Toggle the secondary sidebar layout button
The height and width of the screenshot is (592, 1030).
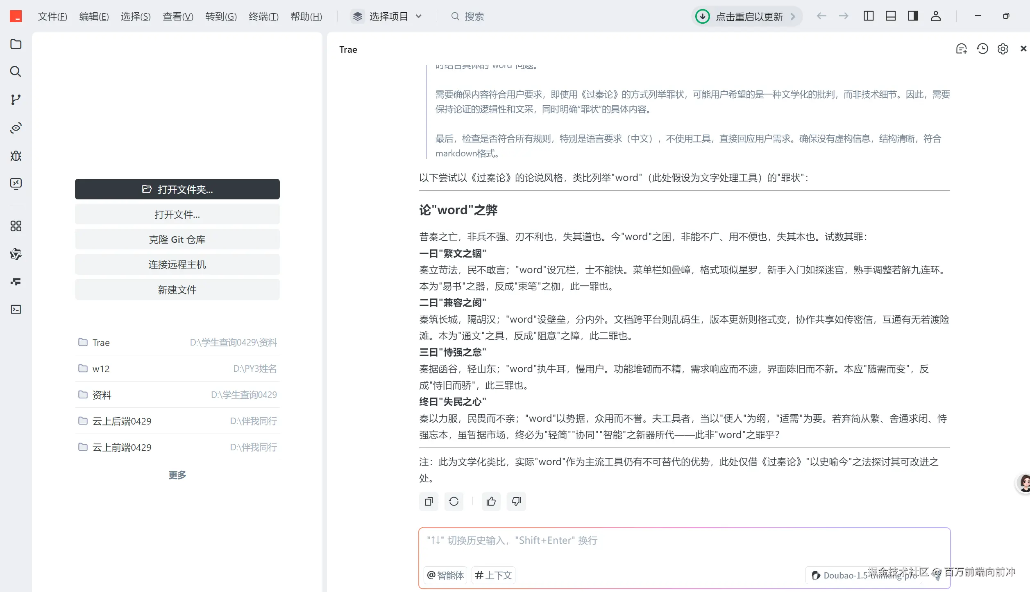(x=912, y=16)
